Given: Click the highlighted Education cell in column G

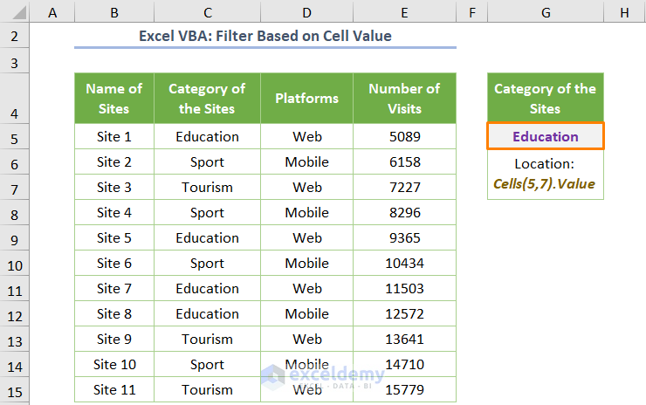Looking at the screenshot, I should (x=546, y=137).
